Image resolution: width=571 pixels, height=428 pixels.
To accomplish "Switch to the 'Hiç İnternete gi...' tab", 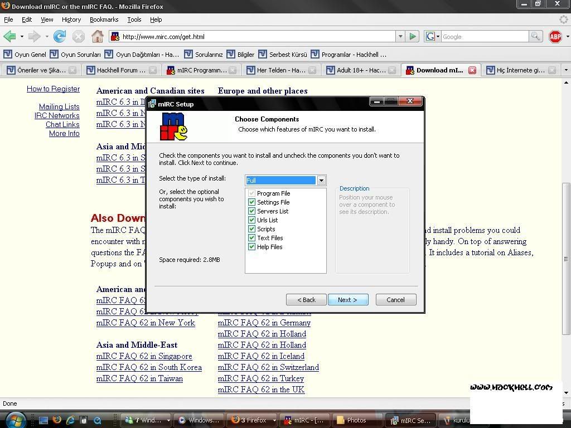I will pos(521,70).
